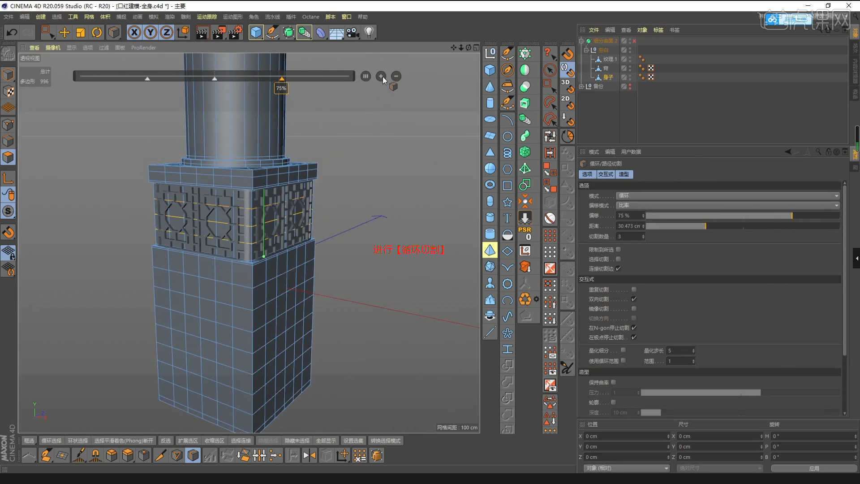Click the Floor object icon in top toolbar
The image size is (860, 484).
coord(336,32)
